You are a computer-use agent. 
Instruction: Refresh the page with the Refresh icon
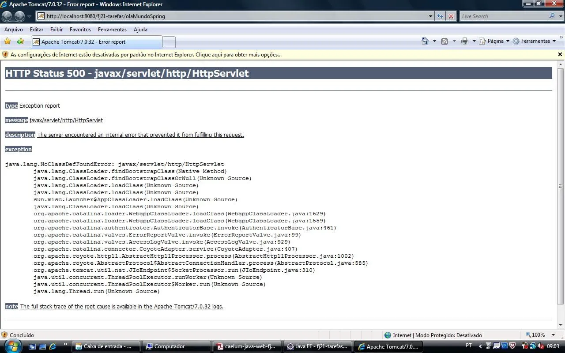[x=440, y=16]
